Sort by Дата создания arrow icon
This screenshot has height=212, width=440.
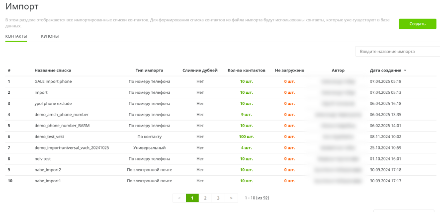coord(405,71)
